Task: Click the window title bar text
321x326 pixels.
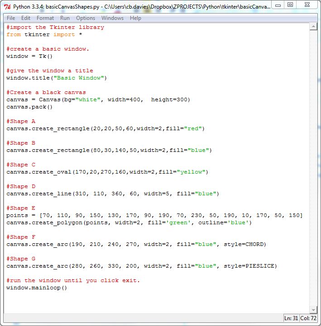Action: [142, 7]
